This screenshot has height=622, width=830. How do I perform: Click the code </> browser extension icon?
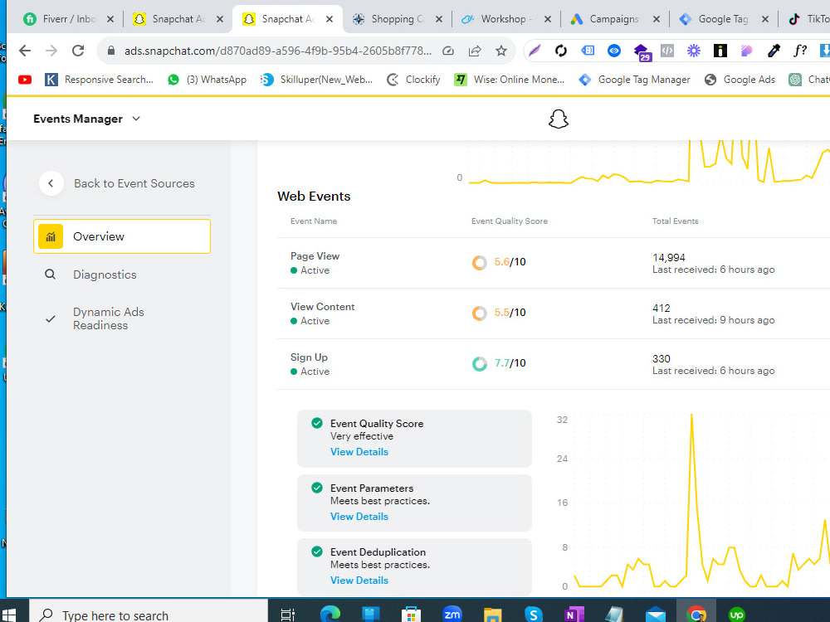(667, 51)
